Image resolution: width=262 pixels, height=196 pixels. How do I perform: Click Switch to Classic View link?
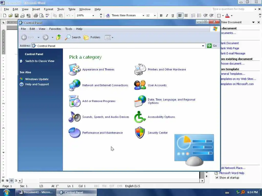point(40,61)
